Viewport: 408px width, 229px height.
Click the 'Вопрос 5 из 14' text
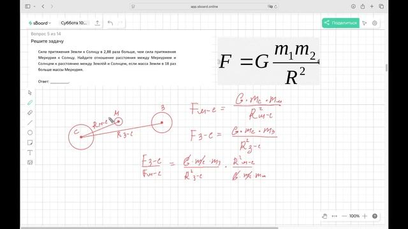tap(46, 34)
